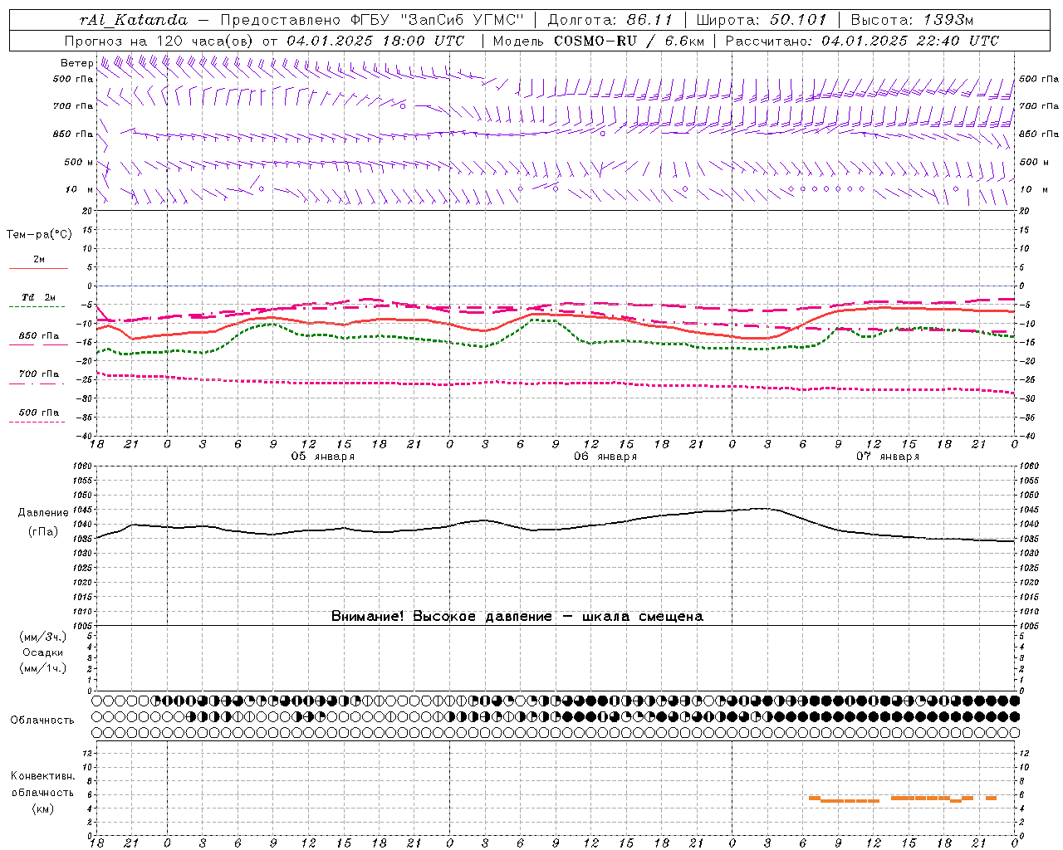Click the 'Осадки' precipitation label
The height and width of the screenshot is (850, 1063).
pos(42,652)
